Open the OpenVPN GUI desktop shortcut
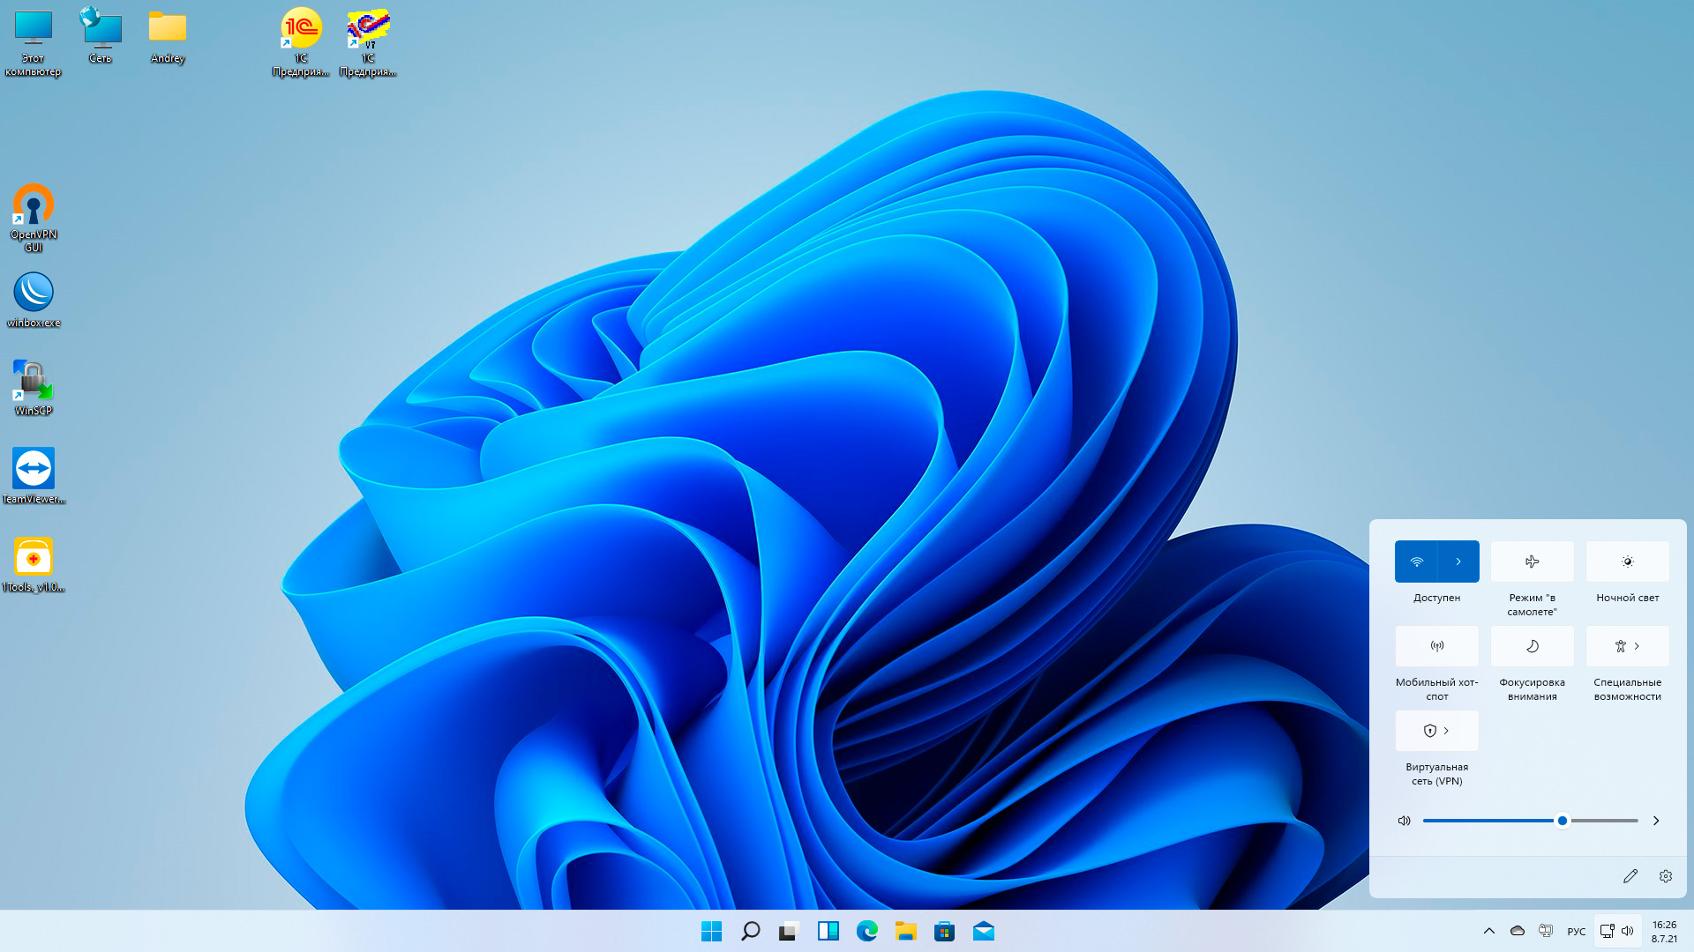1694x952 pixels. click(x=34, y=206)
